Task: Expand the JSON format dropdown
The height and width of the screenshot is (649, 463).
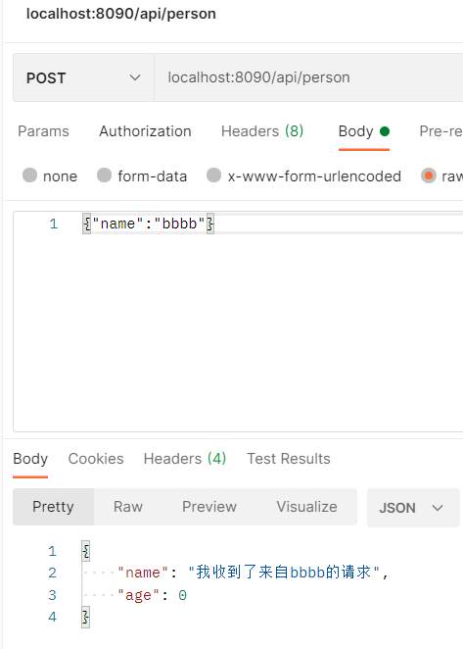Action: tap(413, 508)
